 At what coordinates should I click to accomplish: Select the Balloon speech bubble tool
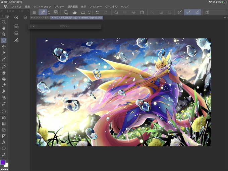(4, 148)
